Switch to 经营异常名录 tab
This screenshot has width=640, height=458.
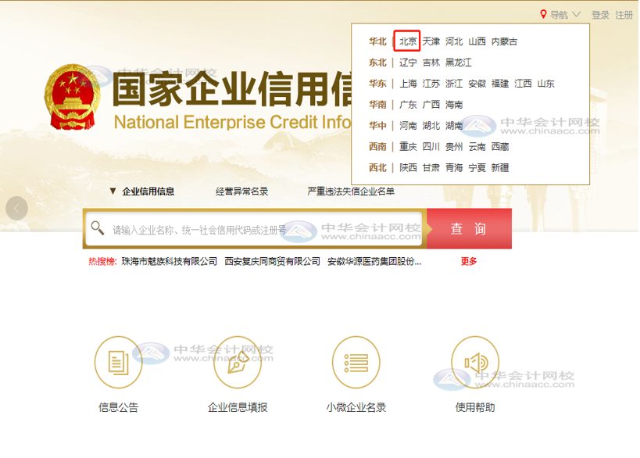241,191
